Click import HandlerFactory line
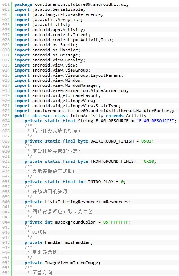Viewport: 179px width, 276px height. point(94,111)
